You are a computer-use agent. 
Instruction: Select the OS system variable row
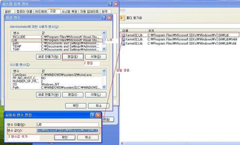pyautogui.click(x=56, y=84)
